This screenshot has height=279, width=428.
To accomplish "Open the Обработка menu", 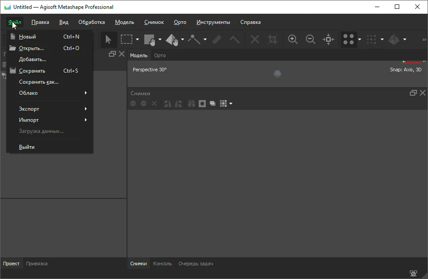I will (x=92, y=22).
